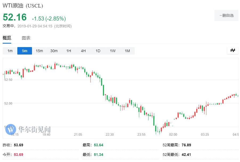
Task: Switch chart to 15m interval
Action: [x=39, y=51]
